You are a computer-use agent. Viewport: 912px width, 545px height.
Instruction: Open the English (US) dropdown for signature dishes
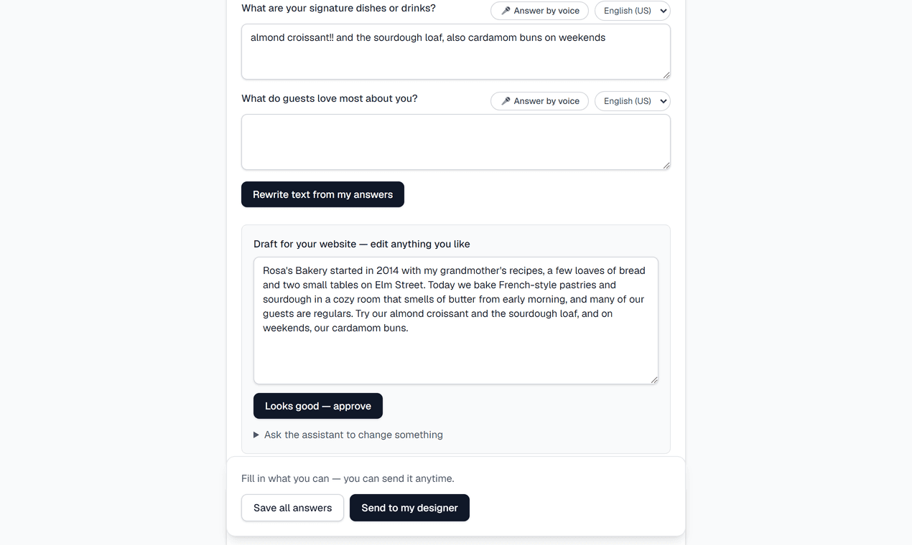(633, 11)
